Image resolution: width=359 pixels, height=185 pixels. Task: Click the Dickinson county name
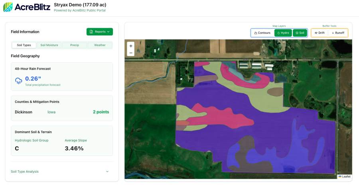pyautogui.click(x=24, y=112)
